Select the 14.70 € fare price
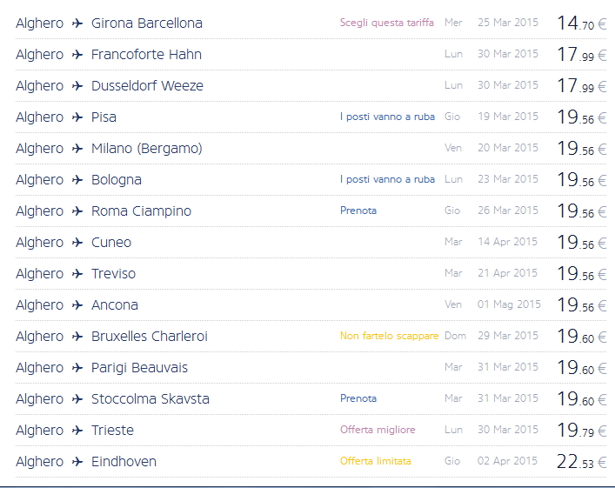Viewport: 615px width, 488px height. (x=581, y=23)
